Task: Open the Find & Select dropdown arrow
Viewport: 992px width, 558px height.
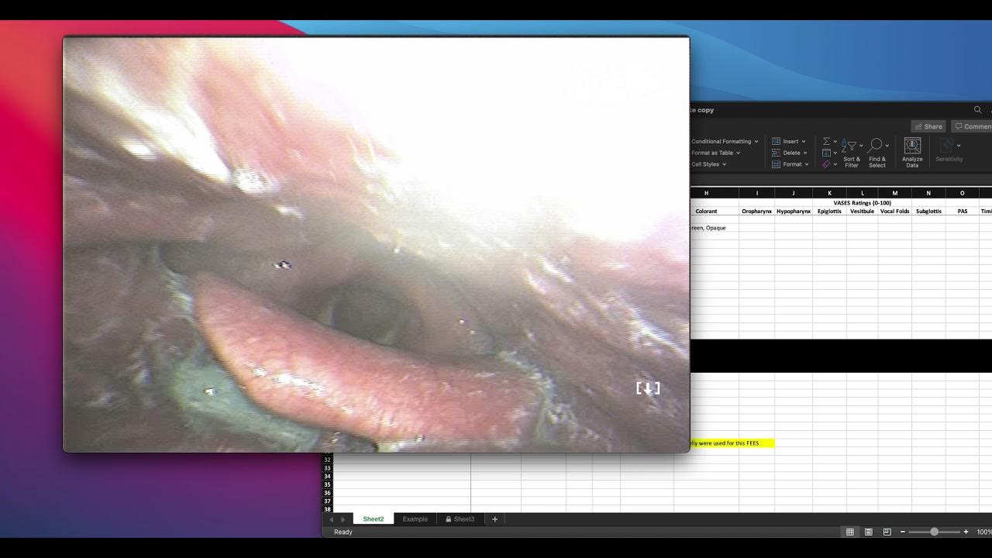Action: tap(887, 145)
